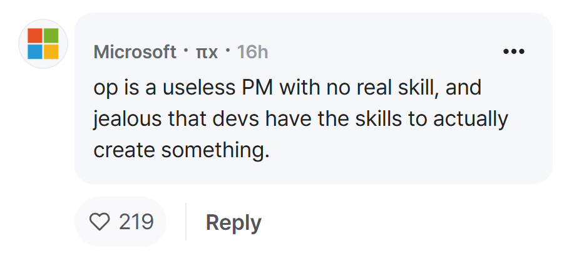Click the 219 like count
The width and height of the screenshot is (564, 253).
coord(136,222)
